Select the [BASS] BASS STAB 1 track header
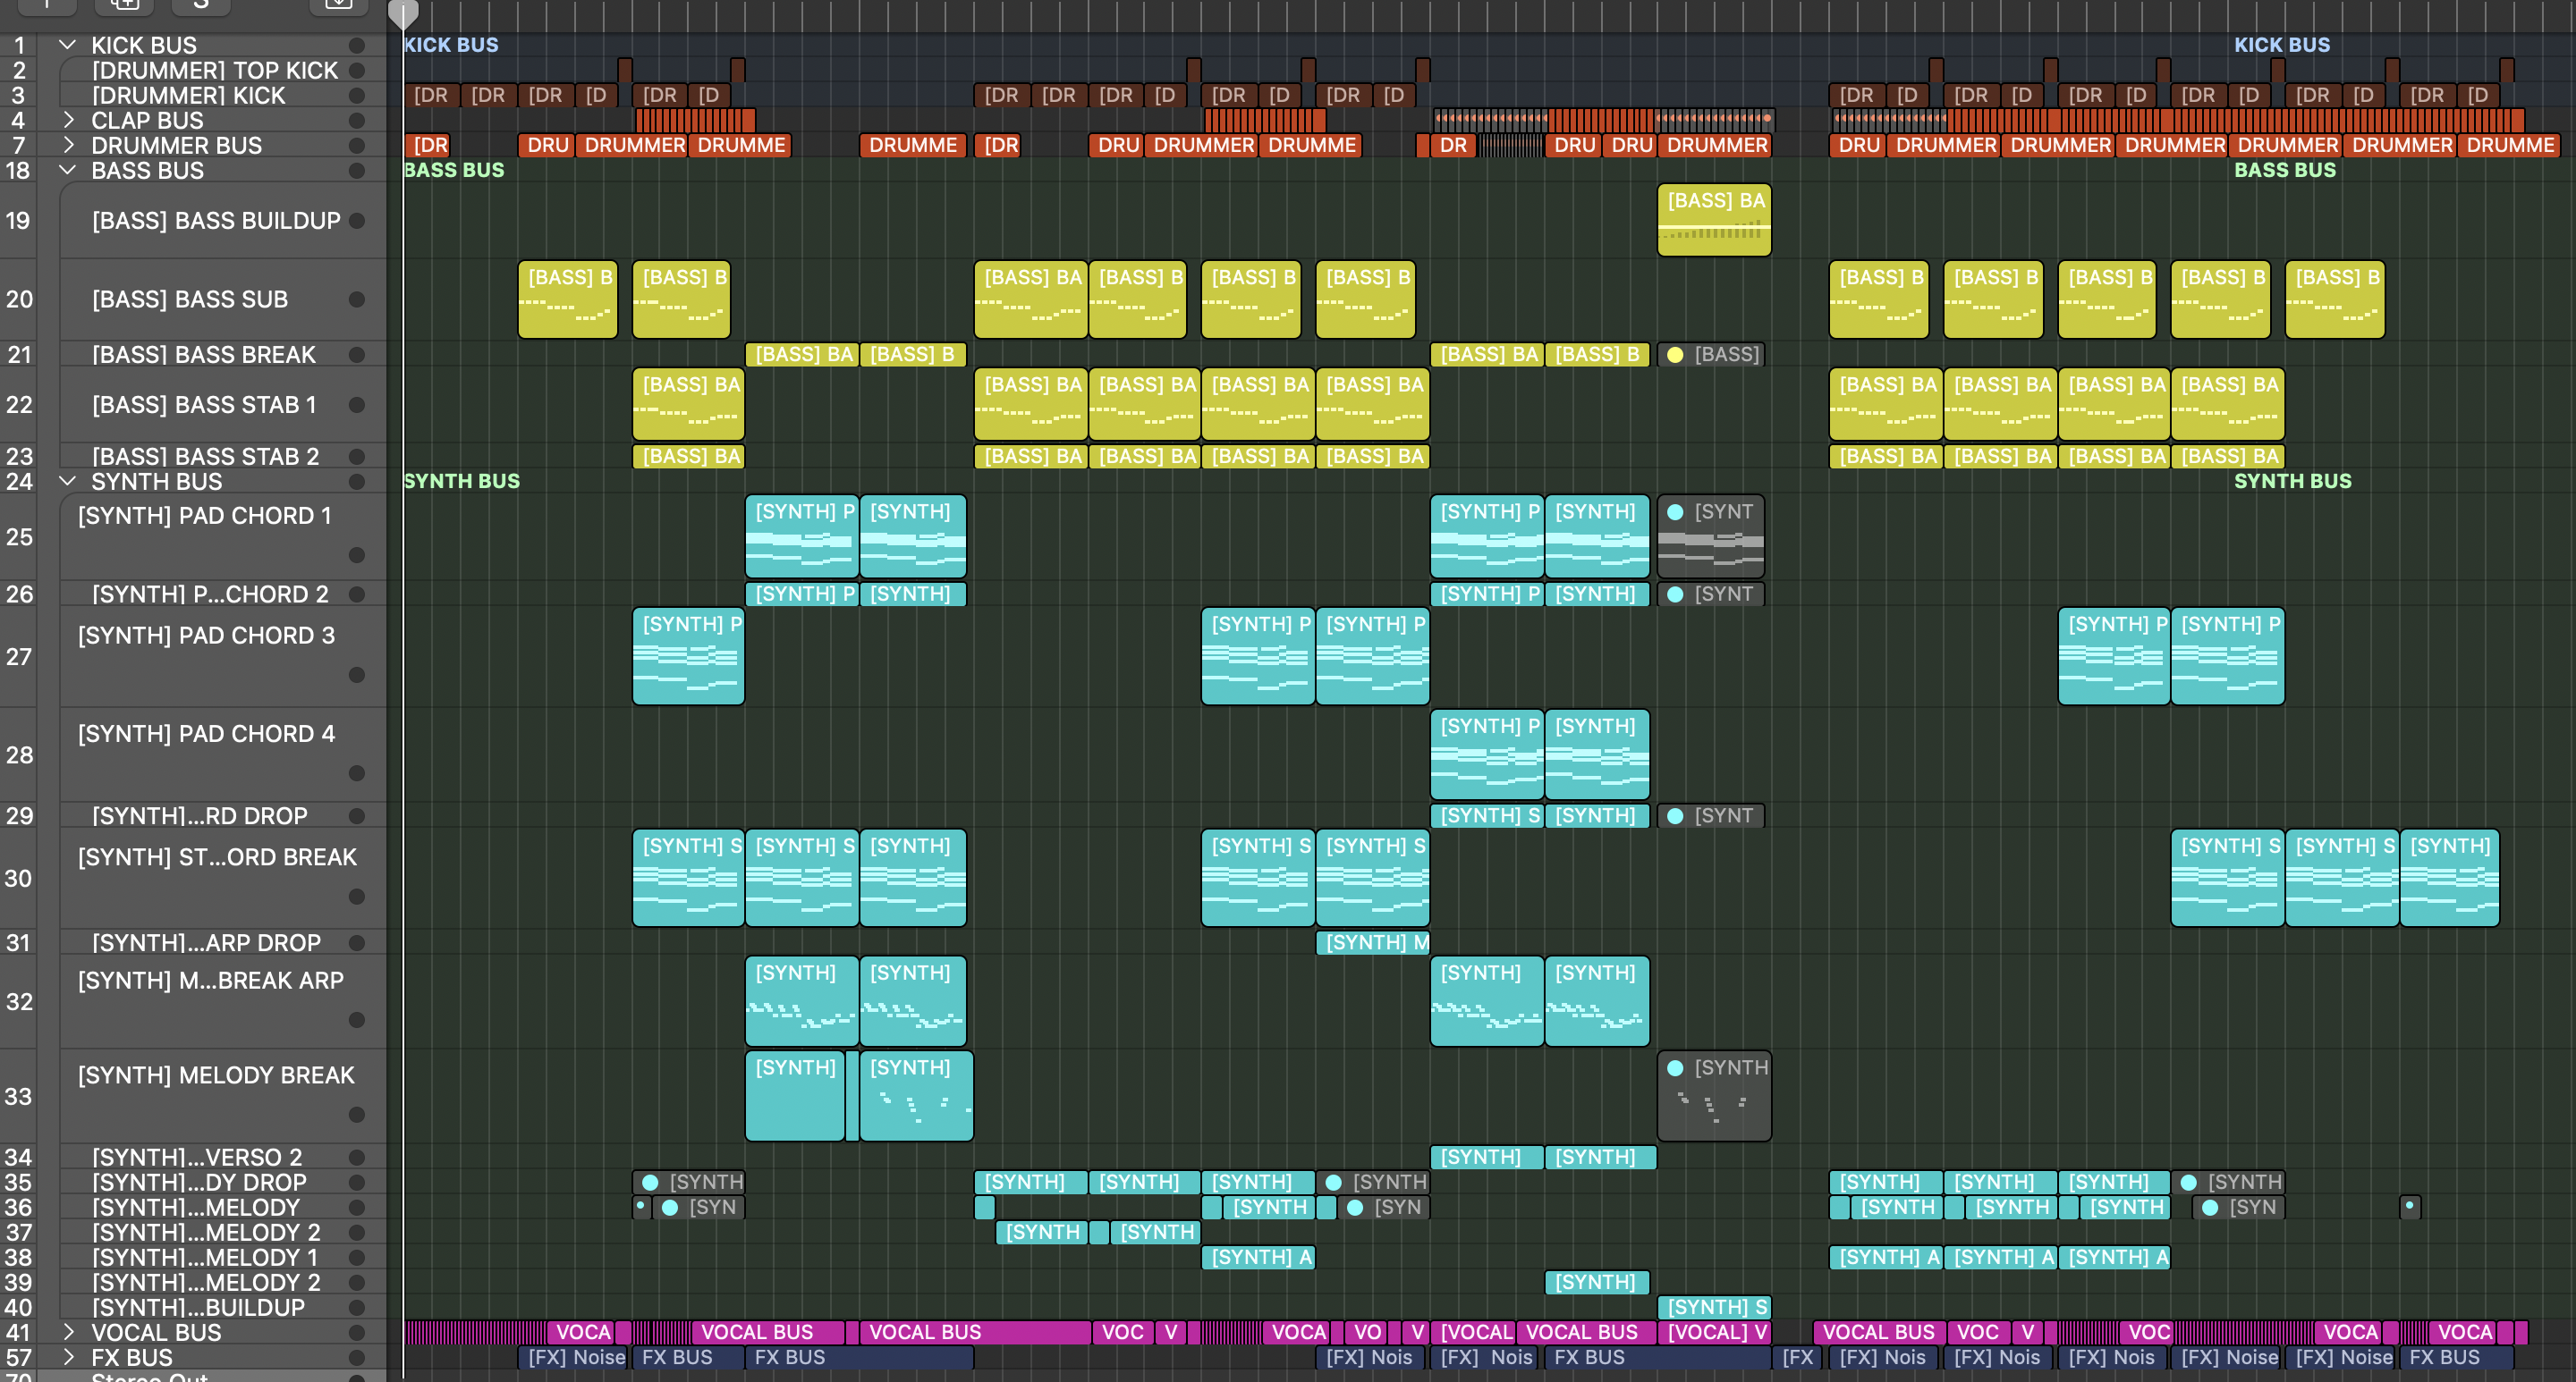The image size is (2576, 1382). (204, 405)
